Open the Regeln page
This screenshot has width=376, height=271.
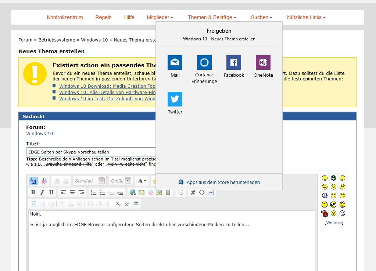[103, 17]
